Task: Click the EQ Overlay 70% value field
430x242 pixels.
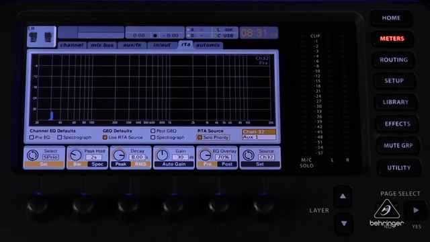Action: pyautogui.click(x=223, y=157)
